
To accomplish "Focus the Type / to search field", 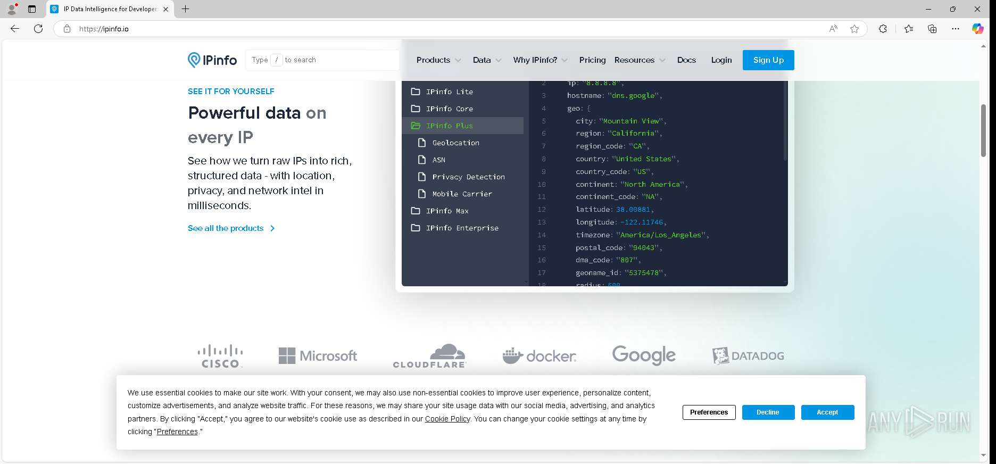I will 322,60.
